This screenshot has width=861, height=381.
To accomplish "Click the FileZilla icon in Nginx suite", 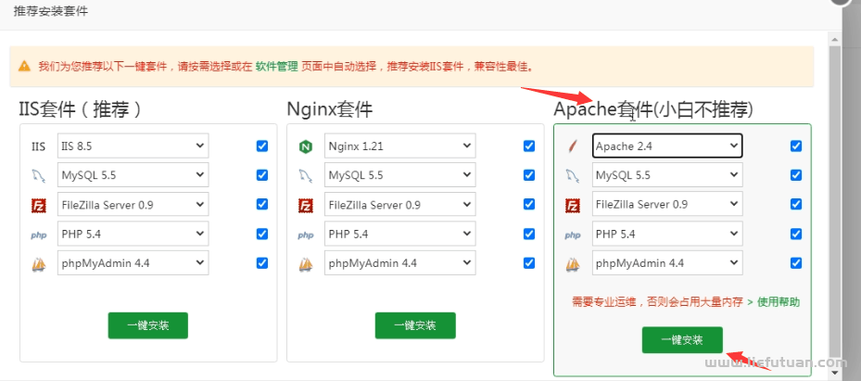I will coord(305,205).
